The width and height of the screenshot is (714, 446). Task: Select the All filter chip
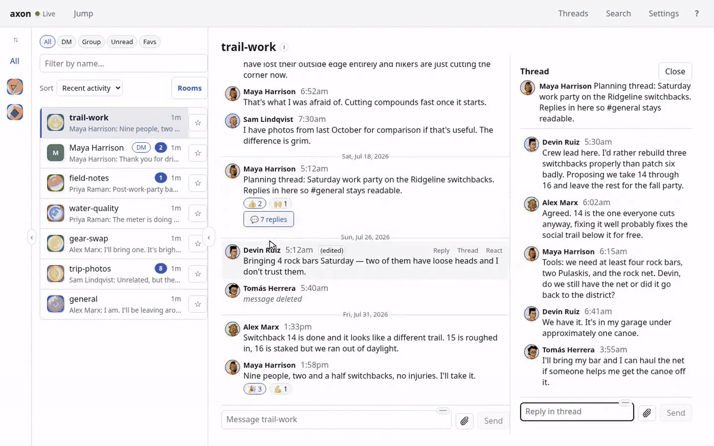tap(48, 42)
